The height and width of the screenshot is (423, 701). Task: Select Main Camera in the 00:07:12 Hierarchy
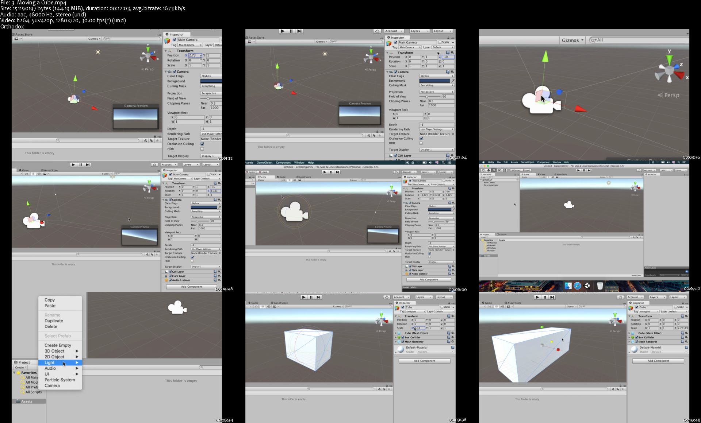490,183
